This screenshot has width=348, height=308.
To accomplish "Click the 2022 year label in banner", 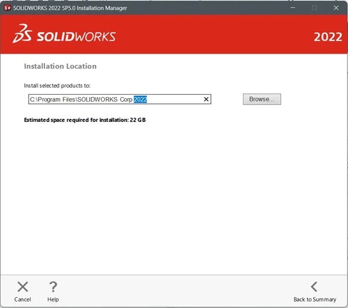I will tap(328, 37).
